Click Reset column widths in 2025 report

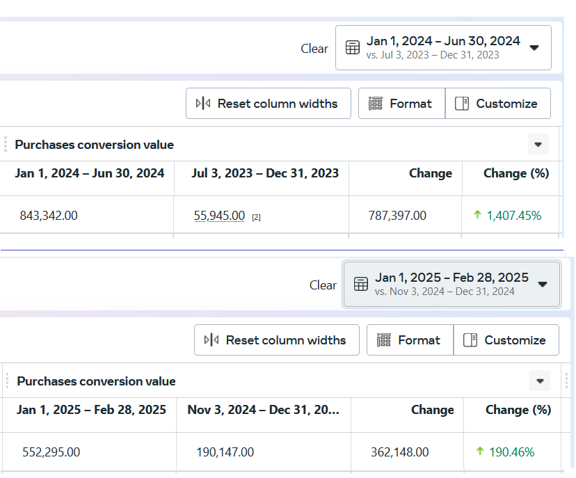277,340
